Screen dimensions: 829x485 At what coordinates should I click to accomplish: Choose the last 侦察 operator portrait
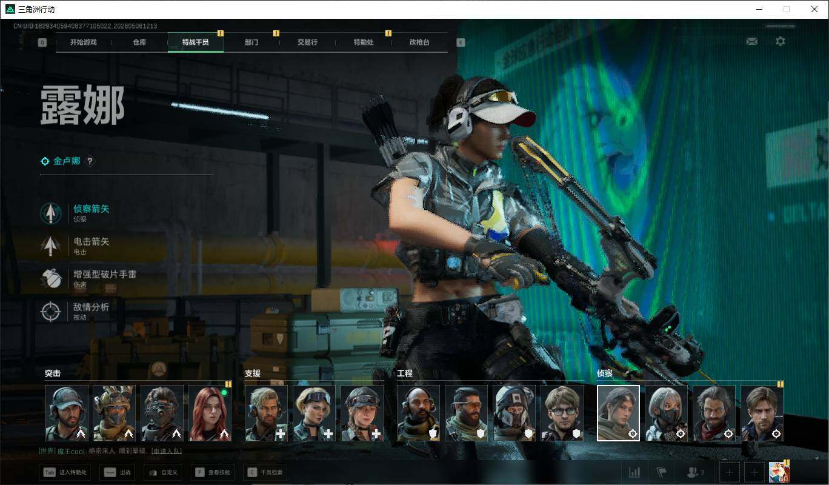pos(762,413)
